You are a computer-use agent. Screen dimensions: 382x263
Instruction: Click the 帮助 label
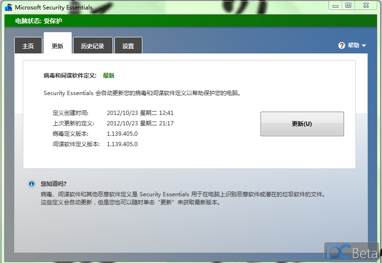(x=353, y=45)
